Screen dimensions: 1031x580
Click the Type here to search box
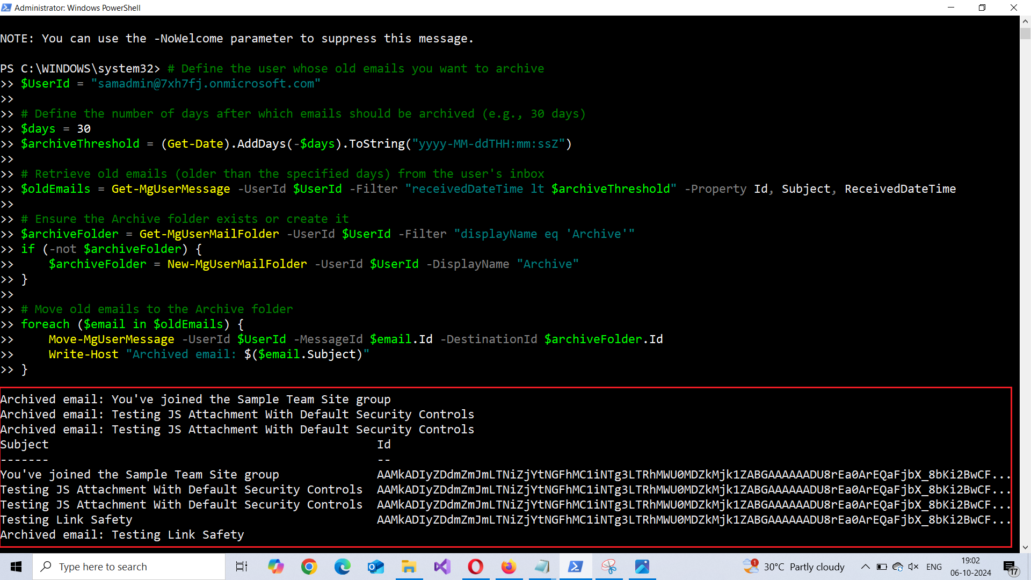tap(129, 567)
